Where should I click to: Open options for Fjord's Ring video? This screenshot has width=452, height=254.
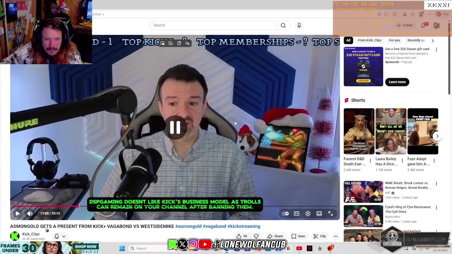point(436,208)
